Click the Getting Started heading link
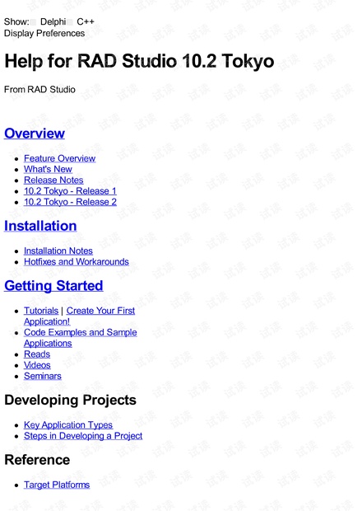 (x=53, y=286)
